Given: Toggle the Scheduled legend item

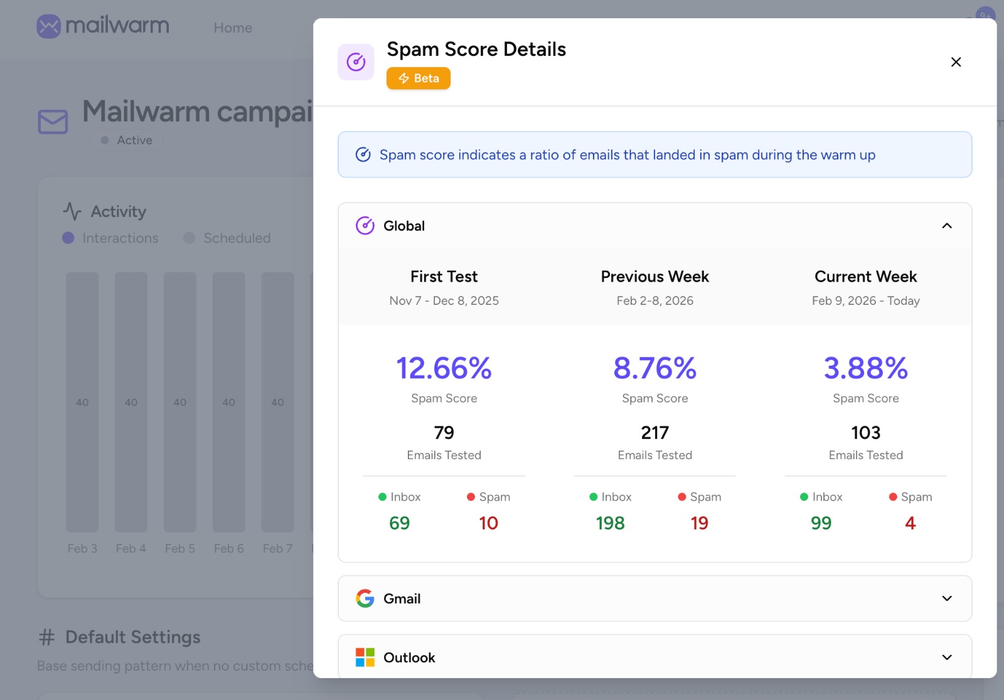Looking at the screenshot, I should click(227, 238).
